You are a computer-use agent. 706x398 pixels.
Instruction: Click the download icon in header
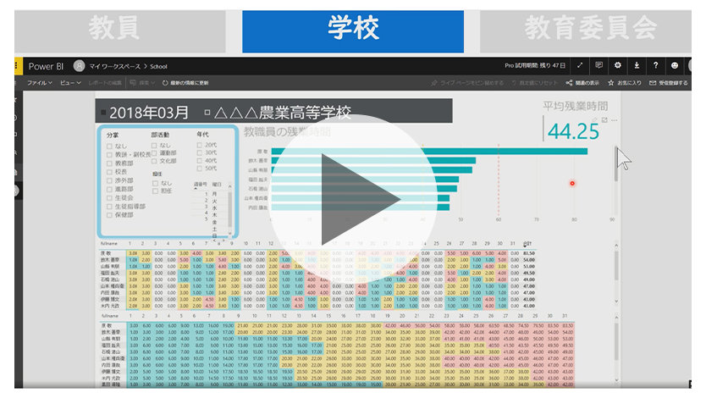637,65
